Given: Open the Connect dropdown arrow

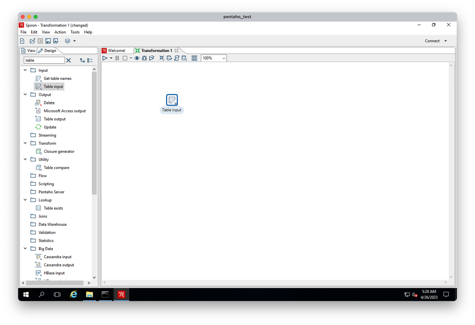Looking at the screenshot, I should coord(446,41).
